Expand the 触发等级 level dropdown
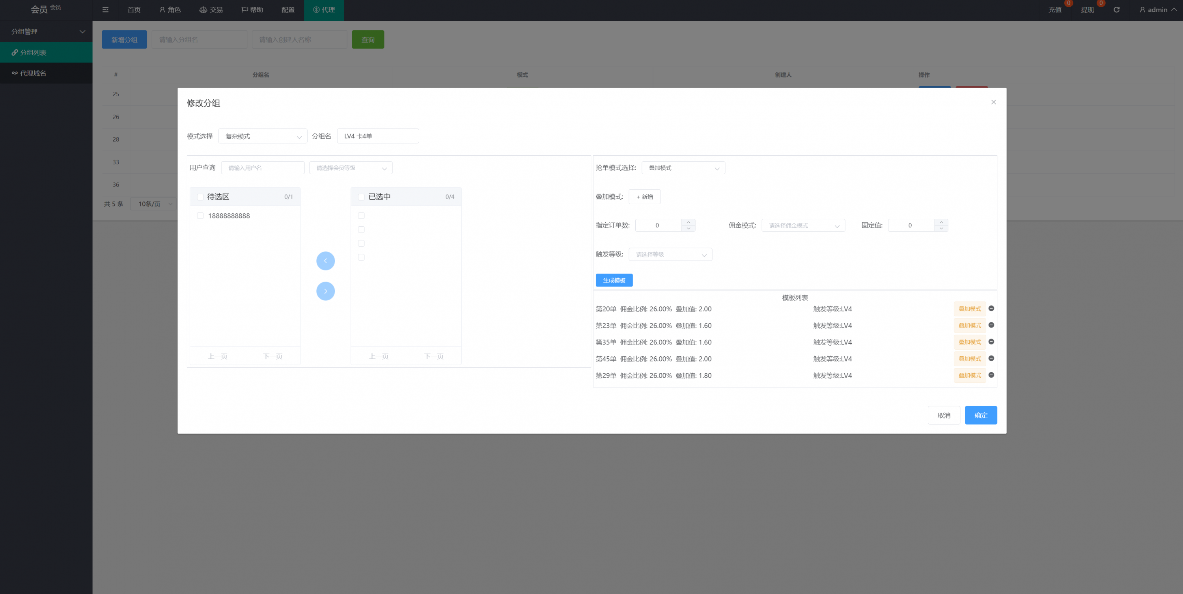 [x=670, y=254]
